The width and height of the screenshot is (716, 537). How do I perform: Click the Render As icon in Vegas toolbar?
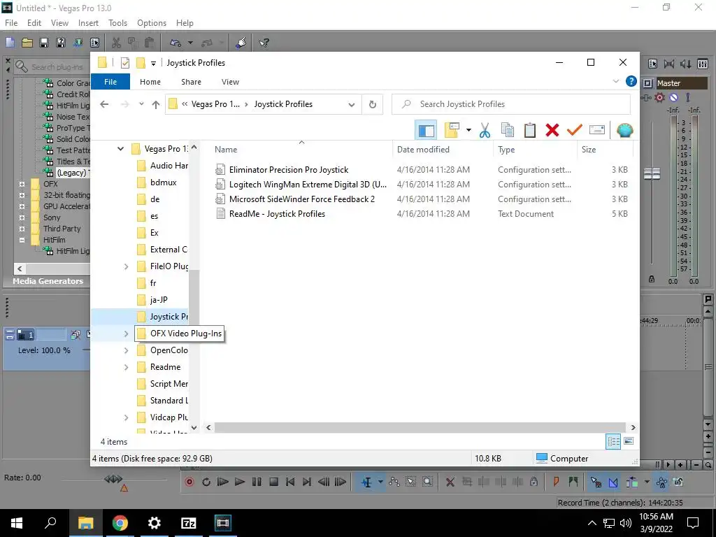point(78,43)
